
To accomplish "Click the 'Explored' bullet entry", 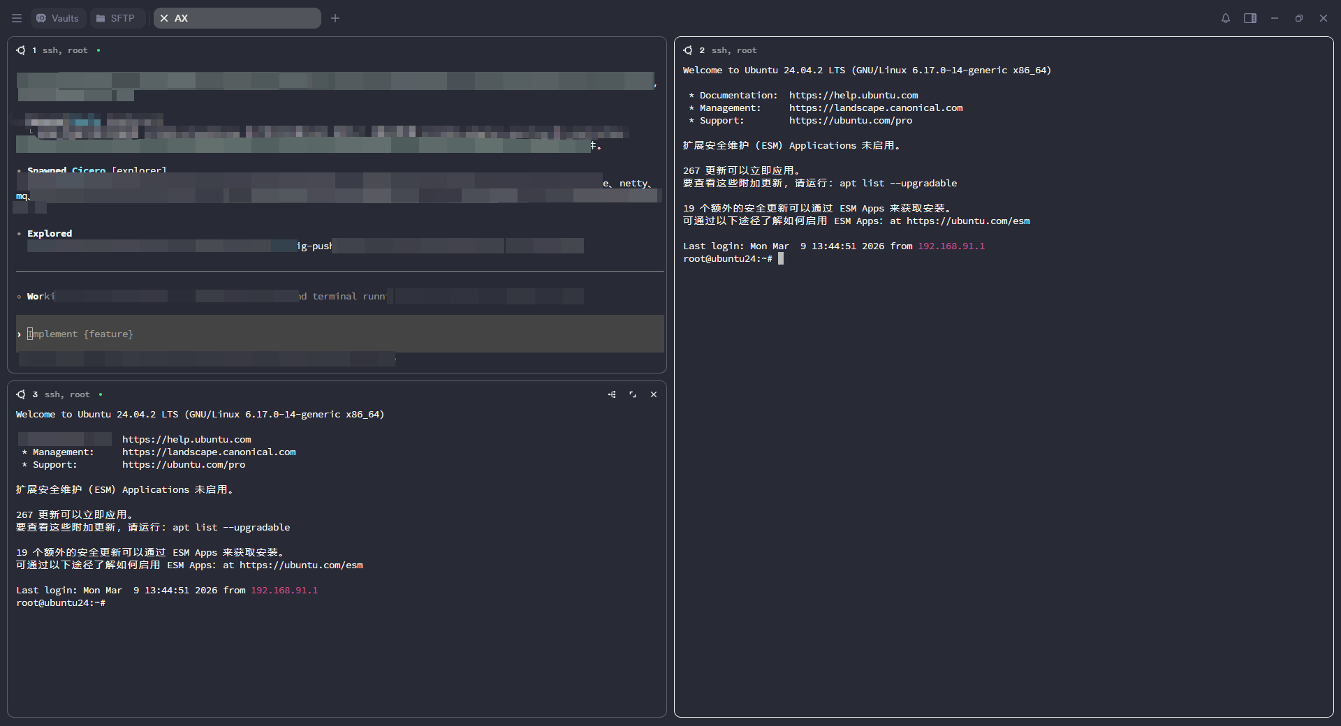I will pos(50,233).
